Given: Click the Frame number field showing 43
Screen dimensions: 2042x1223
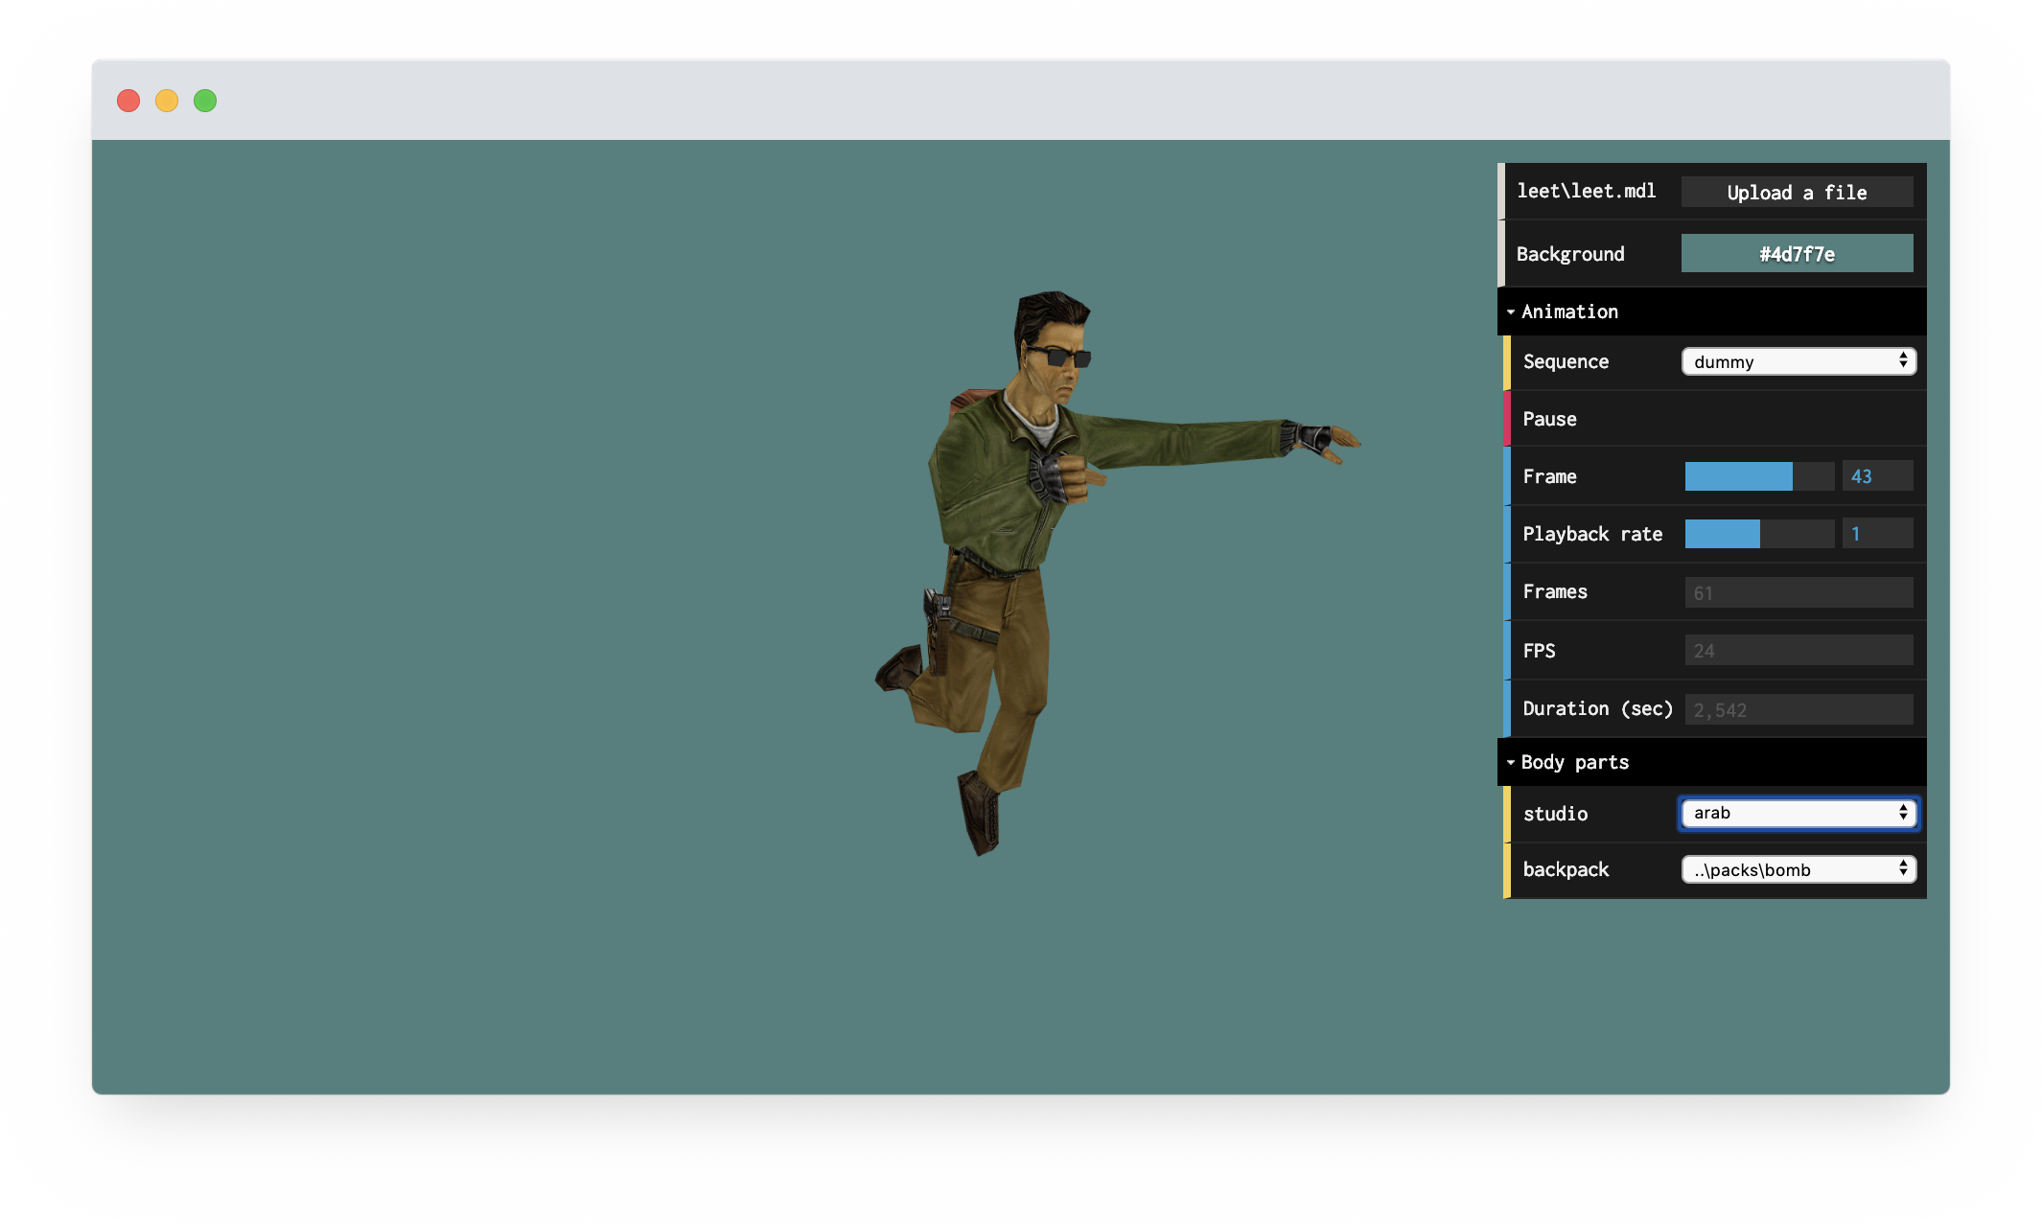Looking at the screenshot, I should (1876, 476).
